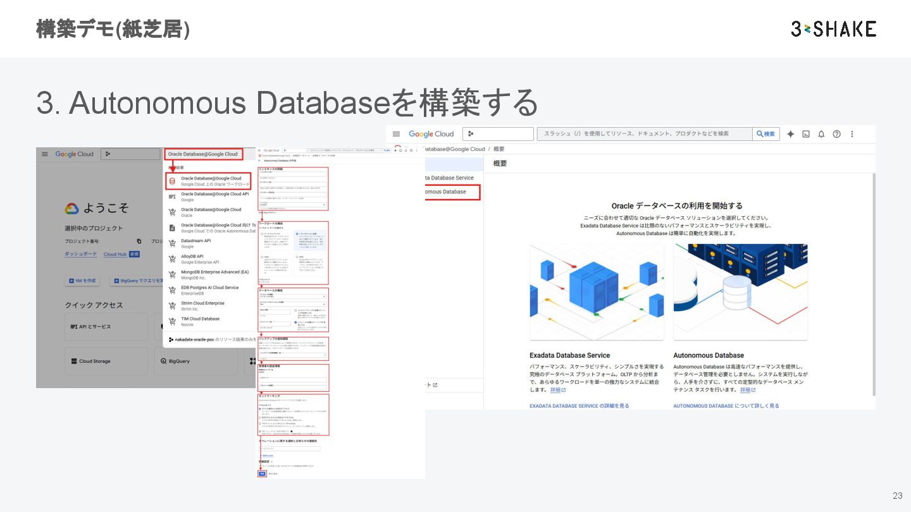This screenshot has width=911, height=512.
Task: Click Gemini sparkle icon in right console
Action: click(x=790, y=134)
